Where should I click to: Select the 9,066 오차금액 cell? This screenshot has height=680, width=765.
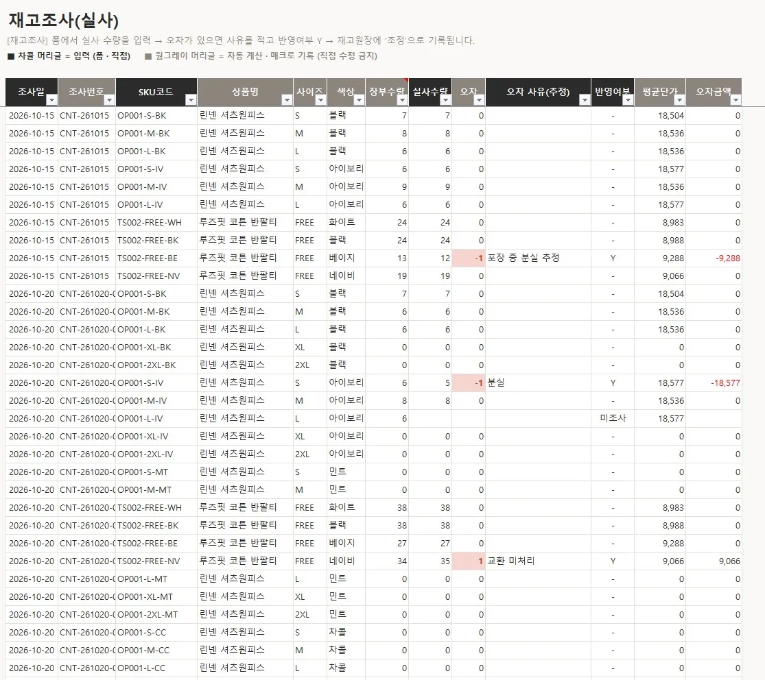[714, 561]
